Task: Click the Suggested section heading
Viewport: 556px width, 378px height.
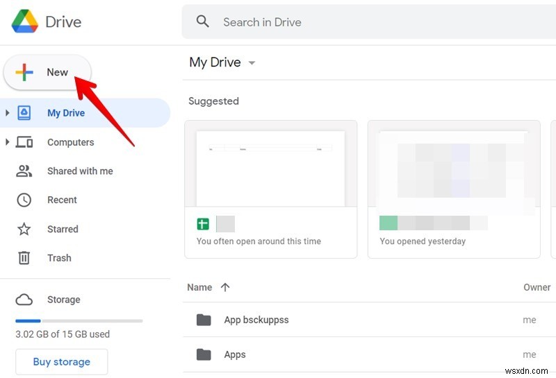Action: coord(213,101)
